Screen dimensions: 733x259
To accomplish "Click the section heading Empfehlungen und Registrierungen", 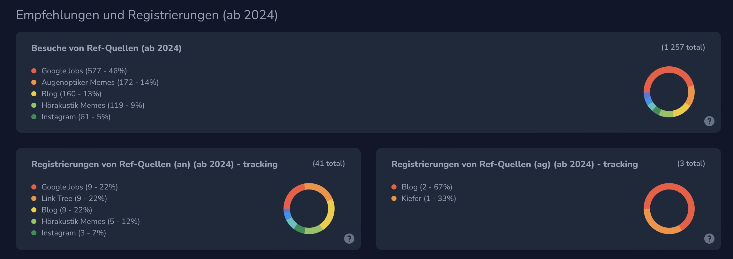I will pos(147,15).
